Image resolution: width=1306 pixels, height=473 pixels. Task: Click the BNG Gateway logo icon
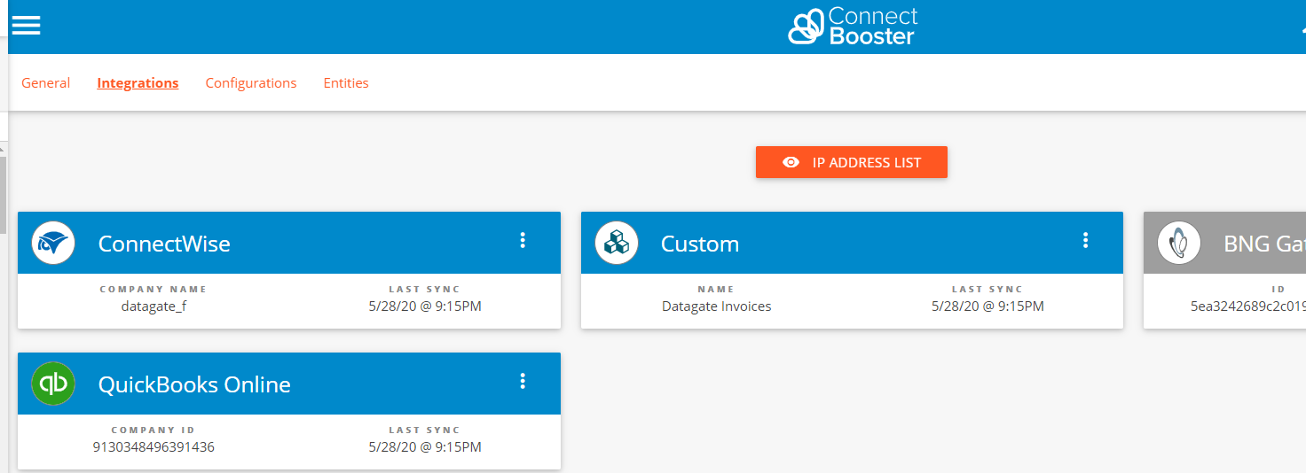pyautogui.click(x=1179, y=243)
